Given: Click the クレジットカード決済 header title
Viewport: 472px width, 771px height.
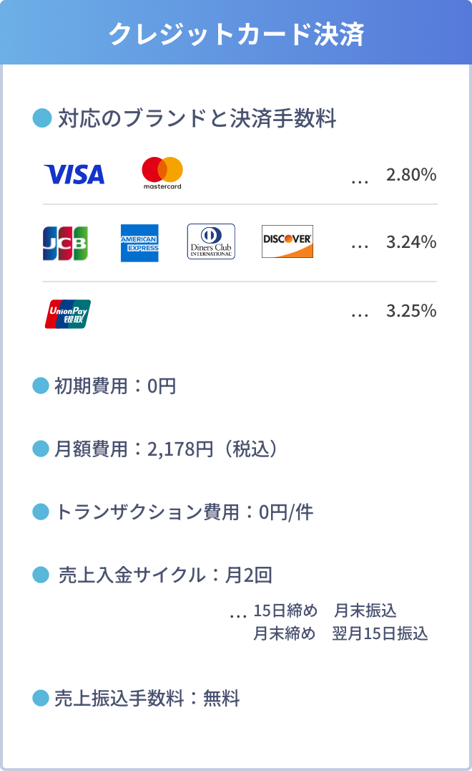Looking at the screenshot, I should click(x=236, y=34).
